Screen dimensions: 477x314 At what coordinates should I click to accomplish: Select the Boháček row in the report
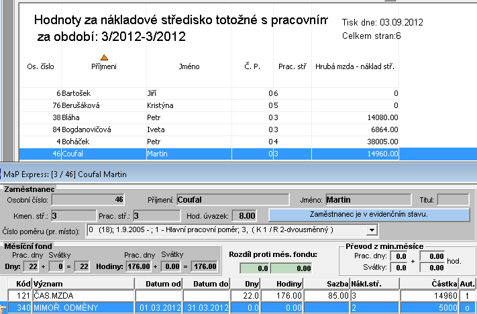(209, 142)
